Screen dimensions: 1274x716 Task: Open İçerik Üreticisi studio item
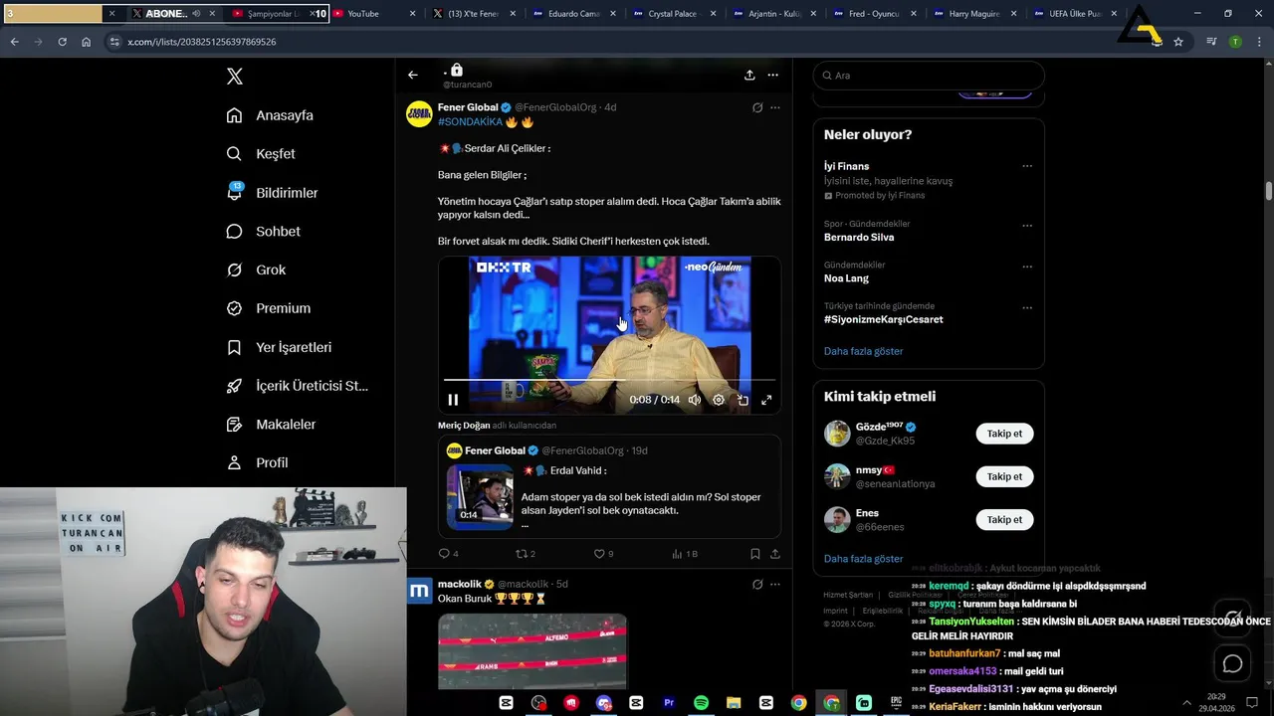[297, 386]
